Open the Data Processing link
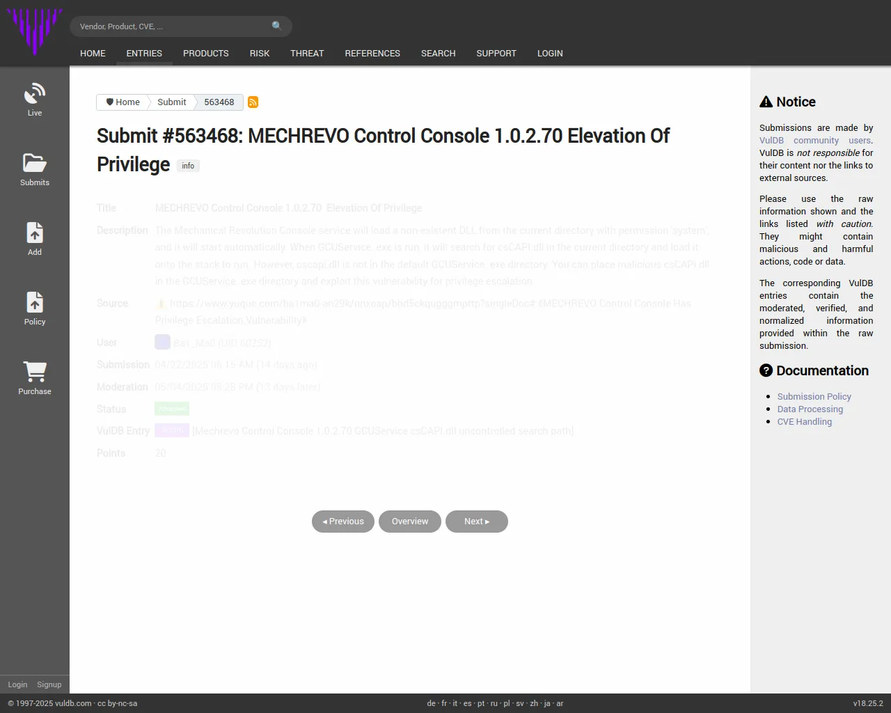891x713 pixels. (x=810, y=409)
